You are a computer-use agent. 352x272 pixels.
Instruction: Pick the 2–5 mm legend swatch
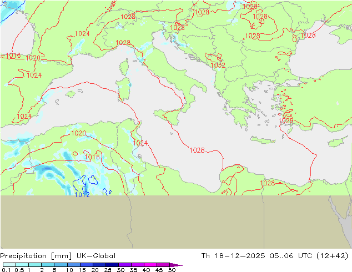click(48, 265)
